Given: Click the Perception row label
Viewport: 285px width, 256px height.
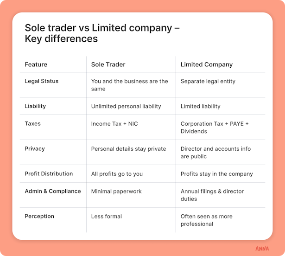Looking at the screenshot, I should click(39, 216).
